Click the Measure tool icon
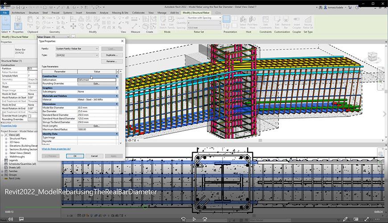The height and width of the screenshot is (223, 388). (134, 26)
